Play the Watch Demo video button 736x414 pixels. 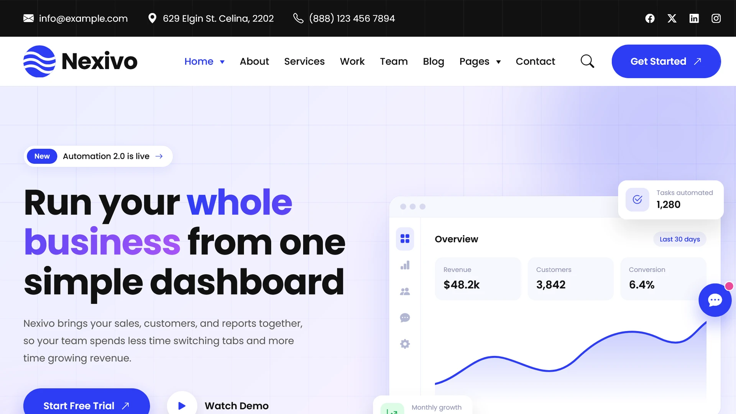pyautogui.click(x=182, y=406)
